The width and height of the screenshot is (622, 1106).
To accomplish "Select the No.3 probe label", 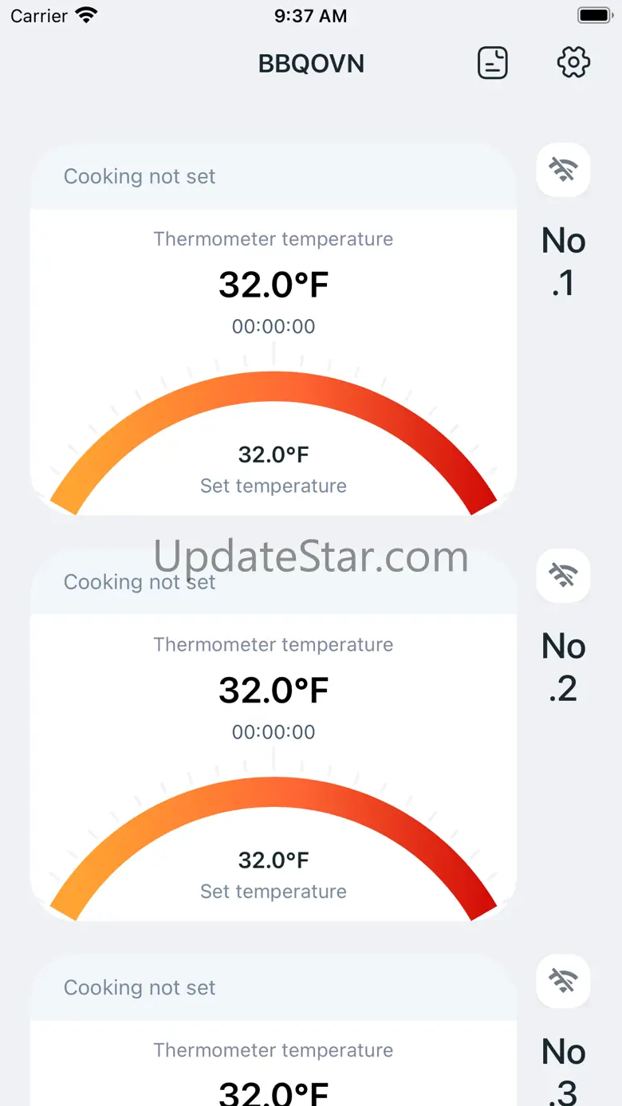I will [564, 1070].
